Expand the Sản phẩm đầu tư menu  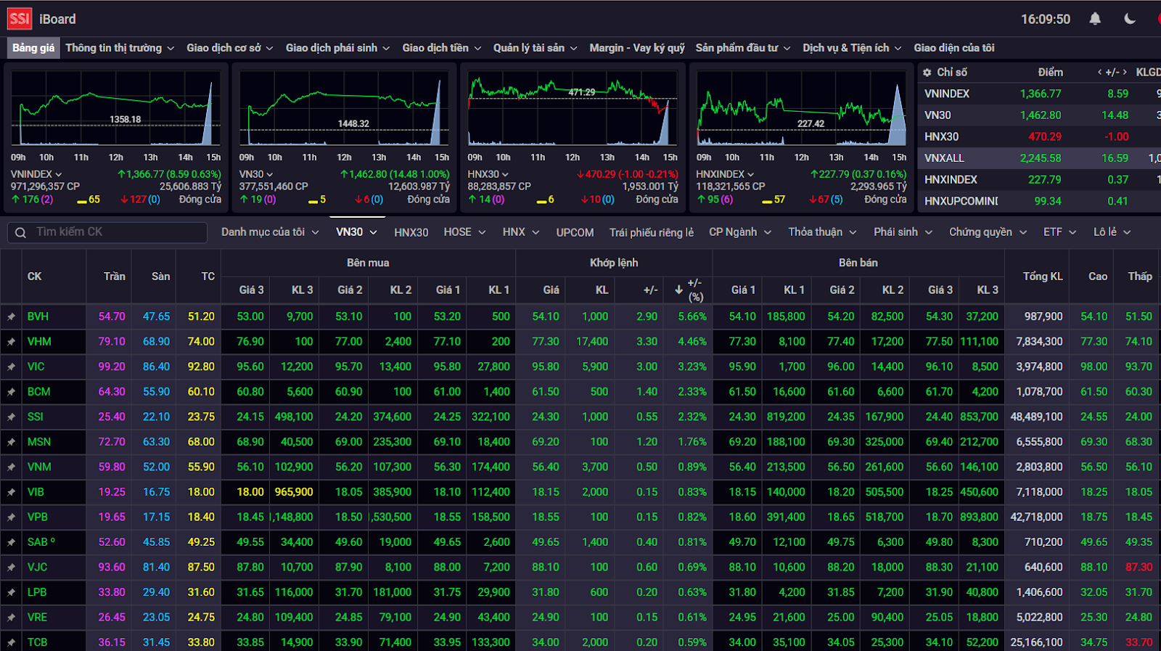point(743,48)
